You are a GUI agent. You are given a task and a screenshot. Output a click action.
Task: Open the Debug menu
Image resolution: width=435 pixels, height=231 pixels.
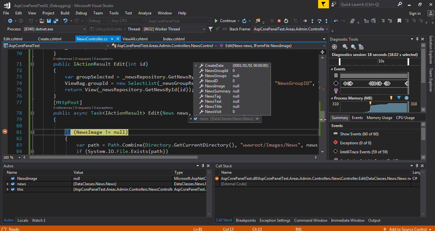pos(81,13)
